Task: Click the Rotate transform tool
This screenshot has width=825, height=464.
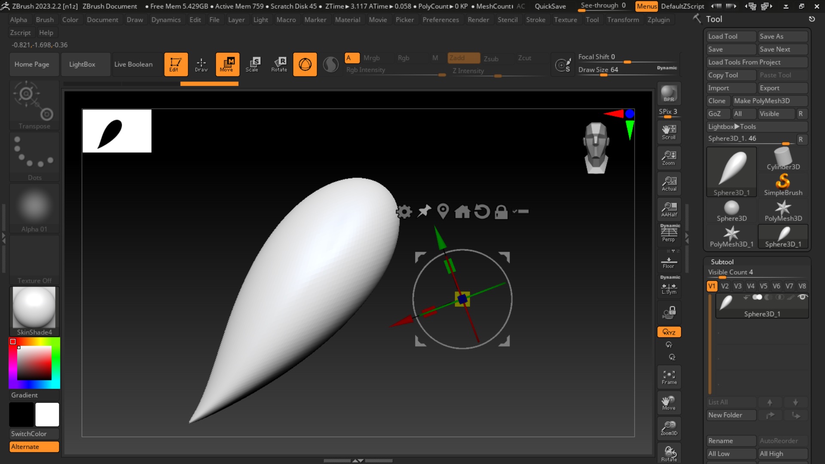Action: click(279, 64)
